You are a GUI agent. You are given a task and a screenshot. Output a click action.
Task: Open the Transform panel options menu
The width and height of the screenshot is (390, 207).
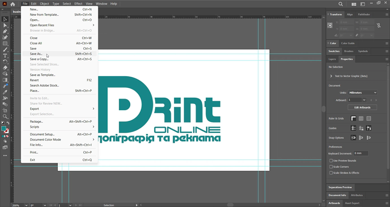[x=386, y=15]
